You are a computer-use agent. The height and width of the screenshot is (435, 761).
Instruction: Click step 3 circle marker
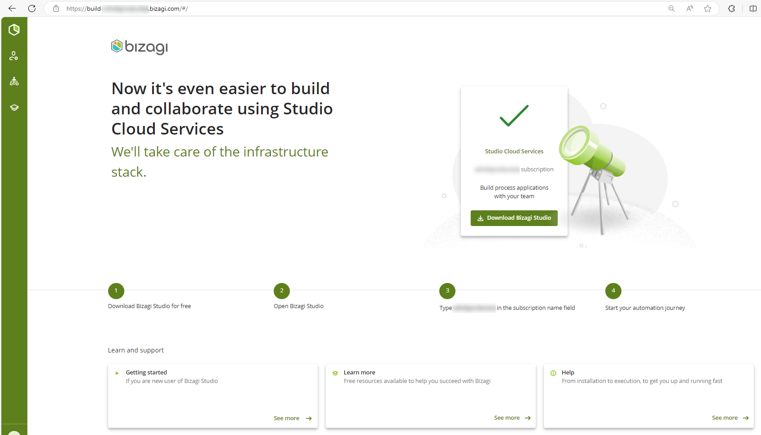pyautogui.click(x=447, y=291)
